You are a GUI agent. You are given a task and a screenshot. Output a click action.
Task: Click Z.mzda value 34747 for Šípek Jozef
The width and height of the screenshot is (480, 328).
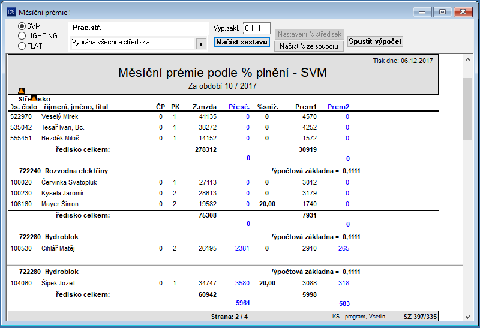[208, 283]
